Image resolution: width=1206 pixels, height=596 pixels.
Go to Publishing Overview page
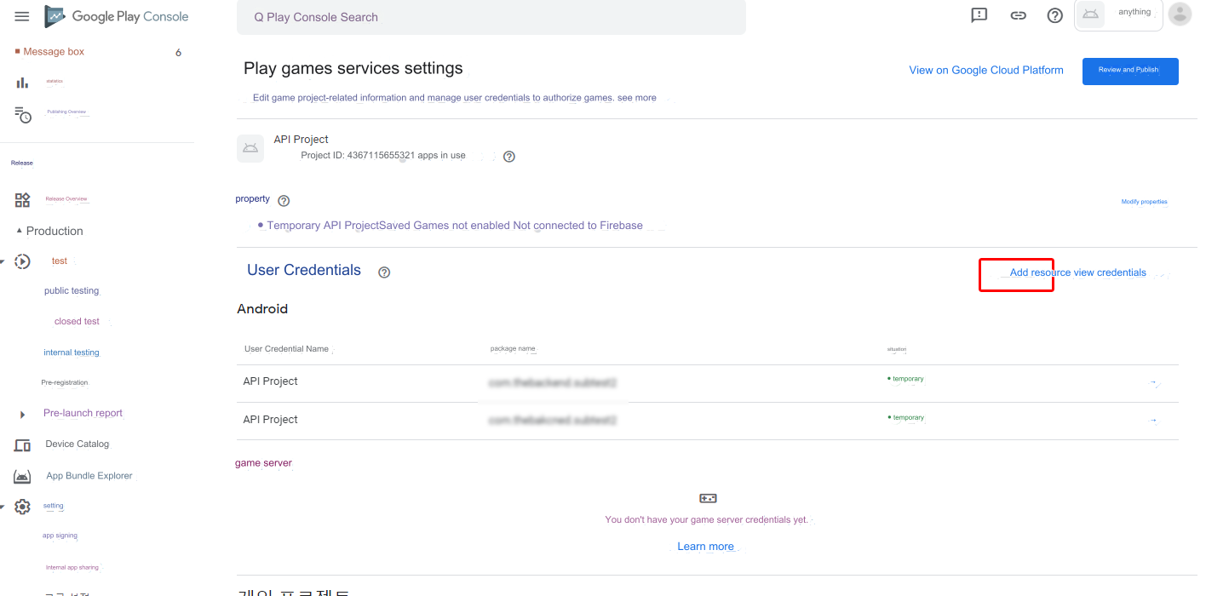(x=66, y=112)
